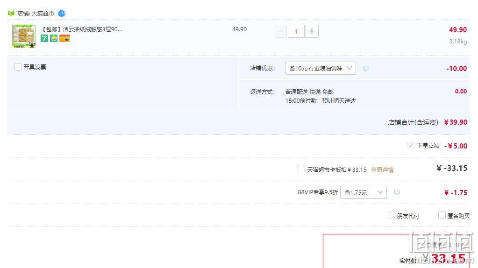478x268 pixels.
Task: Open the 查看详情 link
Action: 382,170
